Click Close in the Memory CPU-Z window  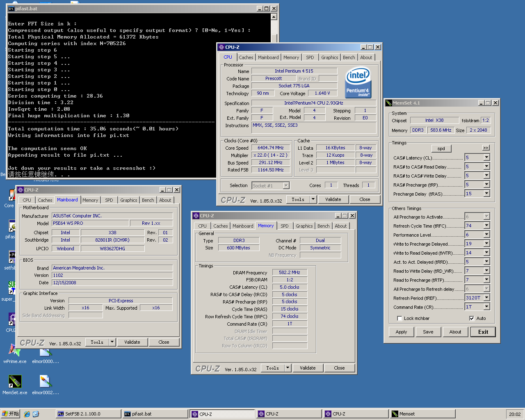point(339,368)
